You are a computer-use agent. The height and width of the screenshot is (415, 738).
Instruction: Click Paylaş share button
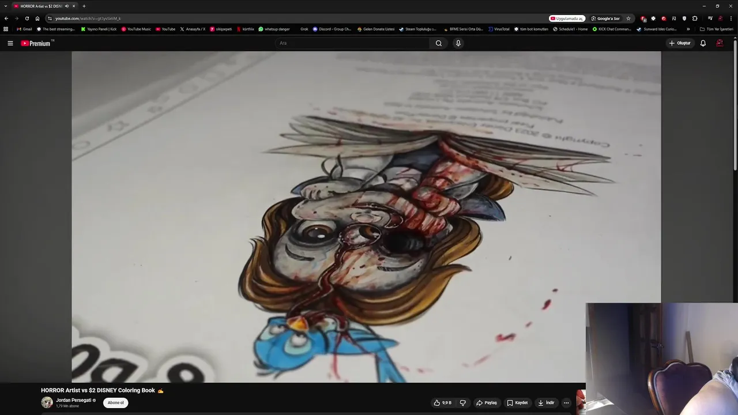point(487,403)
